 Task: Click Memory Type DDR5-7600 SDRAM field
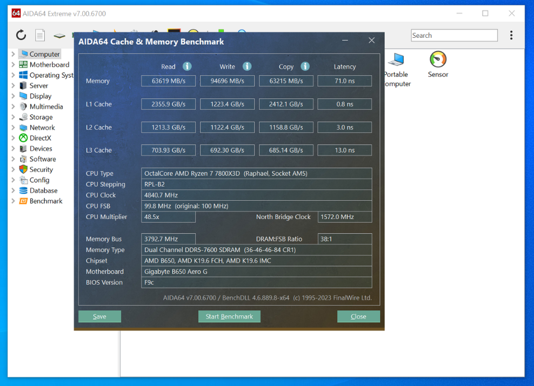click(x=256, y=249)
